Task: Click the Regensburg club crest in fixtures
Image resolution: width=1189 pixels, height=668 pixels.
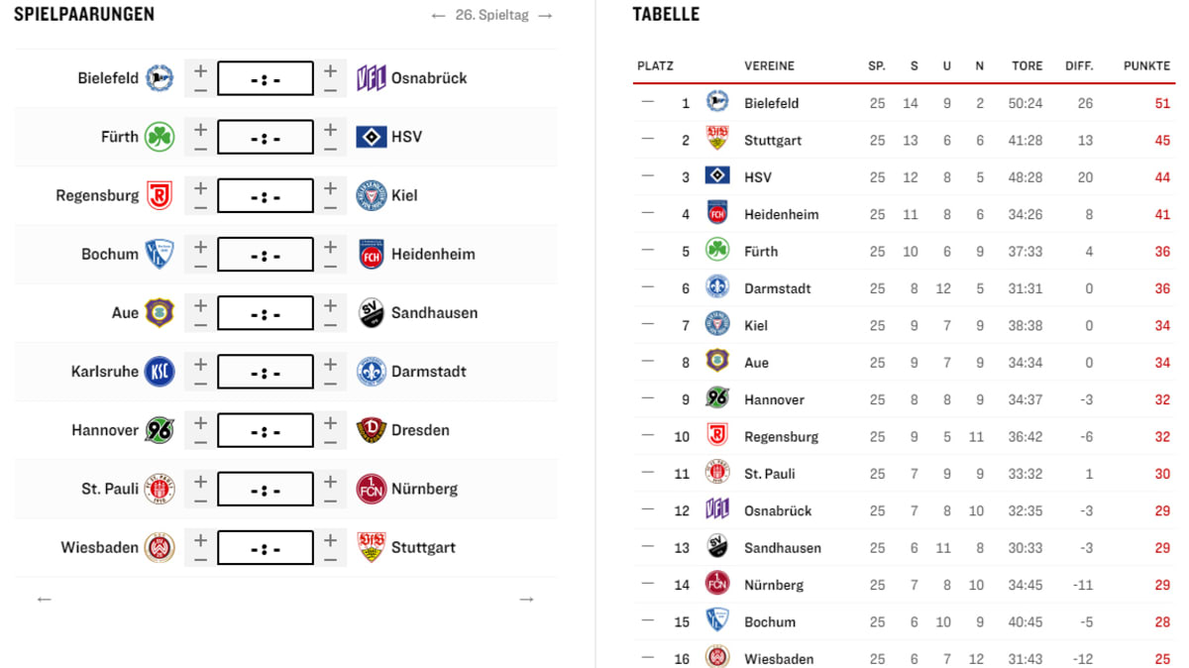Action: pyautogui.click(x=160, y=195)
